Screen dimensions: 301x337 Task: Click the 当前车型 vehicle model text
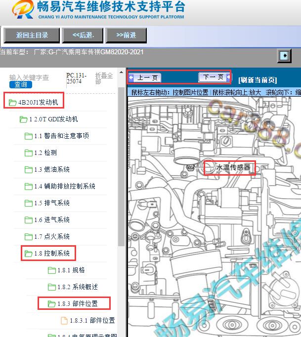[x=72, y=52]
